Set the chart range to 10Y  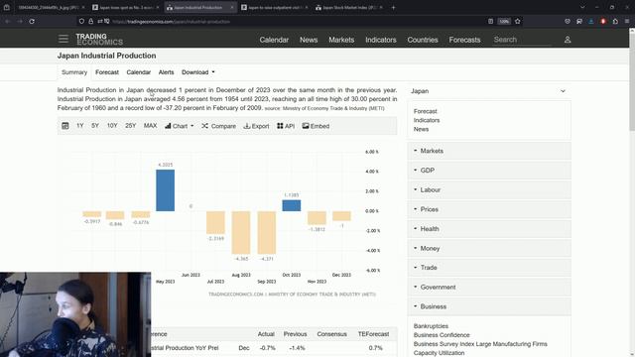pos(112,126)
